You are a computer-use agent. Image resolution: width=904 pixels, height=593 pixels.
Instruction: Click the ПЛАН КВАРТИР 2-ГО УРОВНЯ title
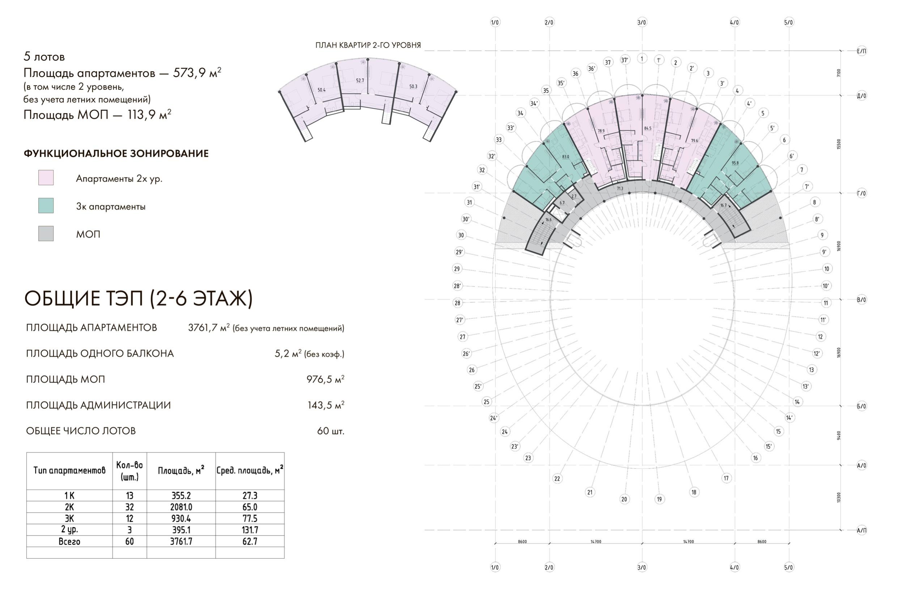pyautogui.click(x=368, y=45)
